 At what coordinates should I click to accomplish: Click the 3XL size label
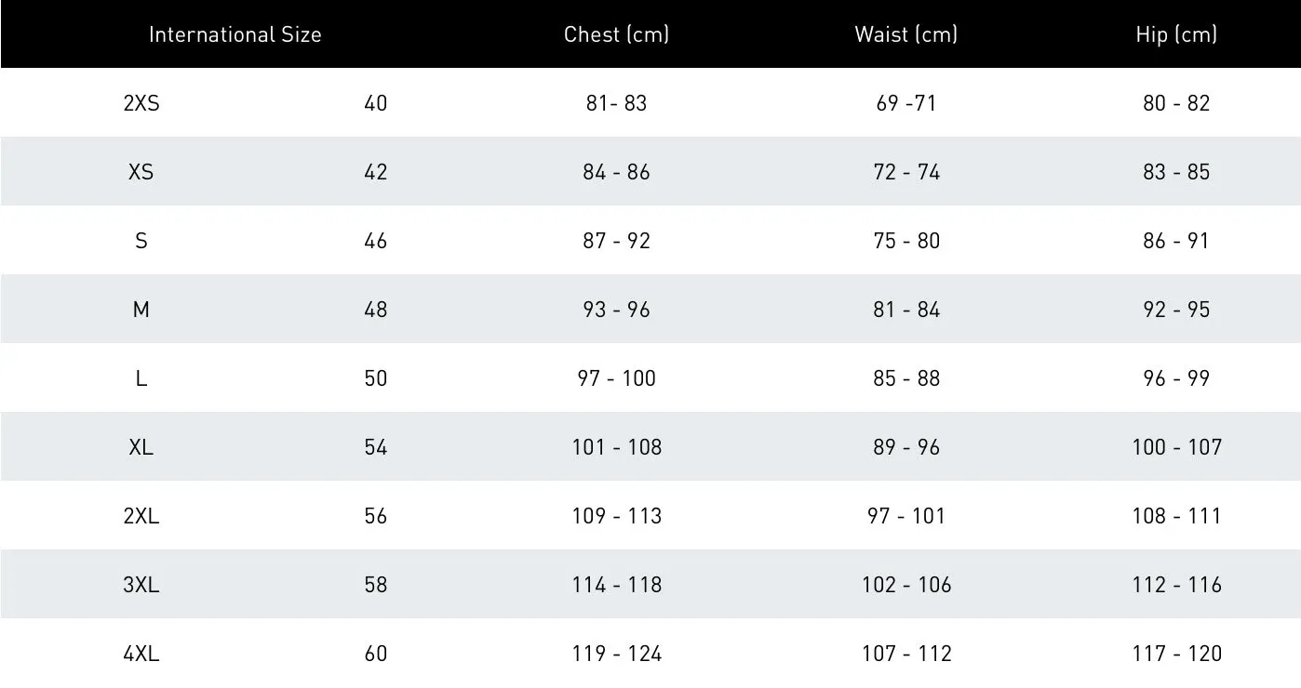[x=141, y=585]
